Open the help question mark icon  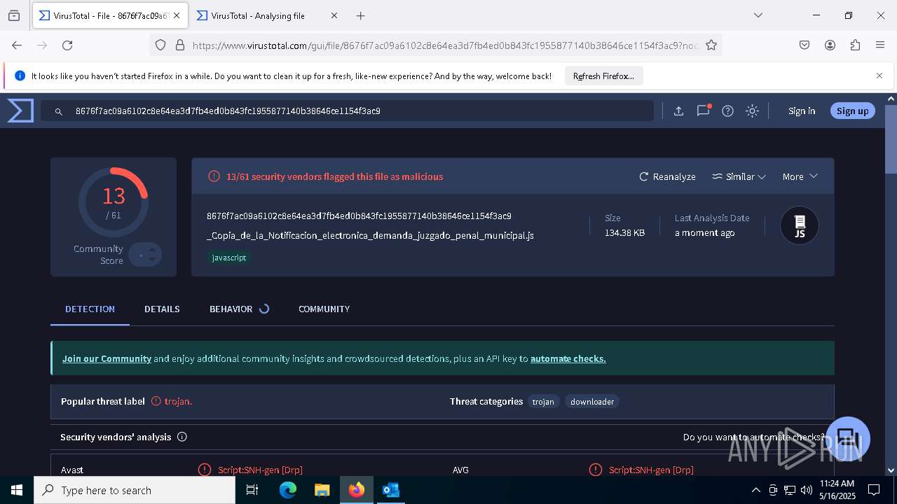pyautogui.click(x=728, y=111)
